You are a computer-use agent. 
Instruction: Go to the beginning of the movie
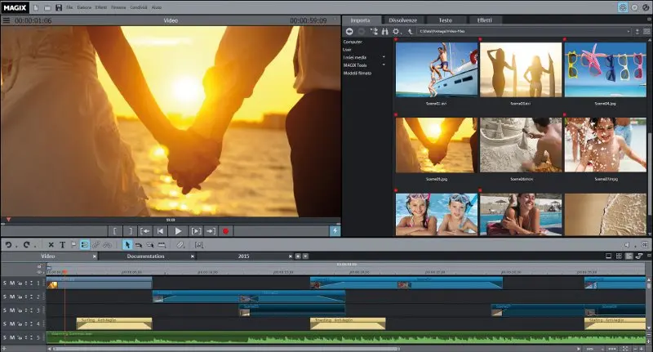(160, 231)
